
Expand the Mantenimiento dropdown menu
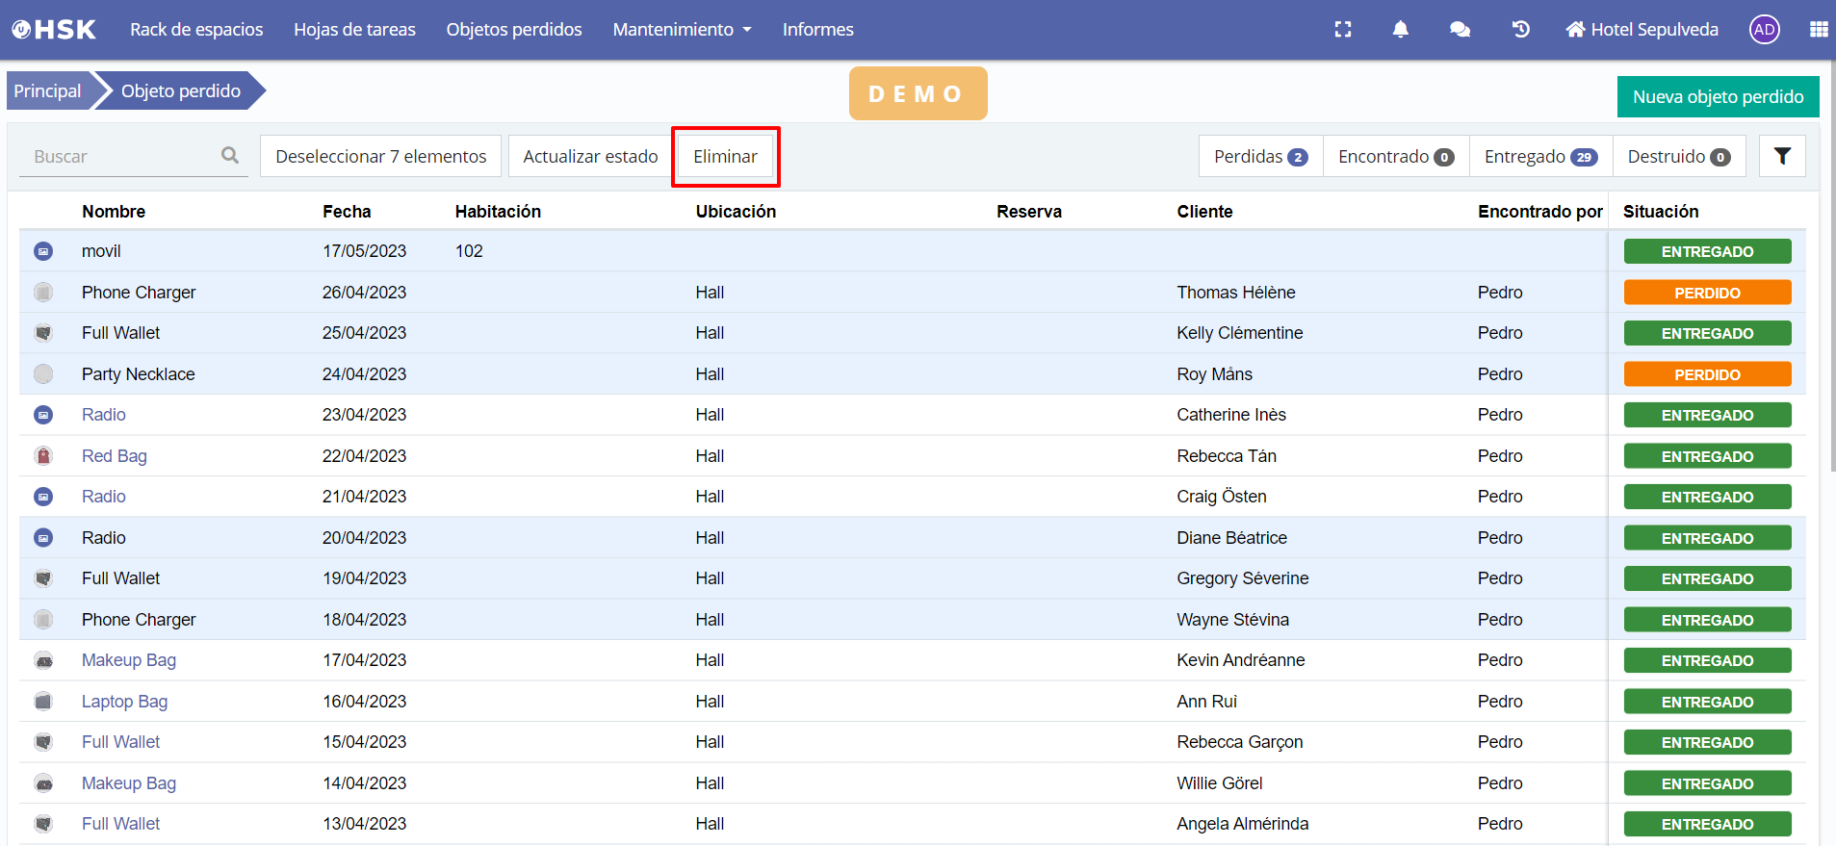(x=682, y=30)
